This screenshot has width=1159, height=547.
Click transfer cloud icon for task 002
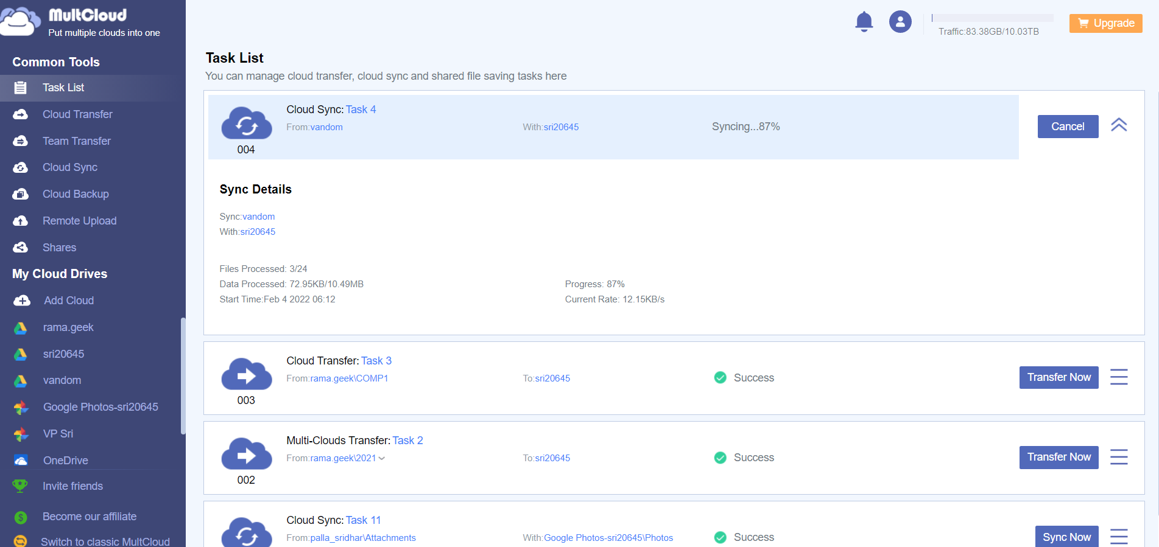(x=246, y=453)
